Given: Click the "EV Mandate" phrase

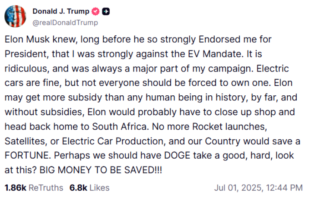Looking at the screenshot, I should [x=216, y=54].
